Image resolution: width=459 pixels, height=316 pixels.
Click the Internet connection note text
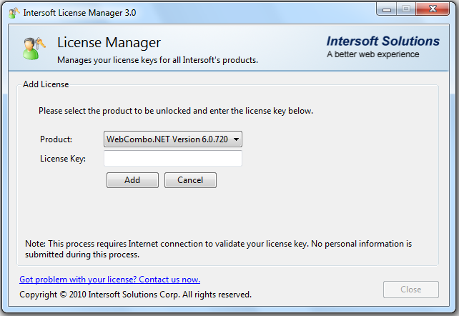[x=218, y=249]
